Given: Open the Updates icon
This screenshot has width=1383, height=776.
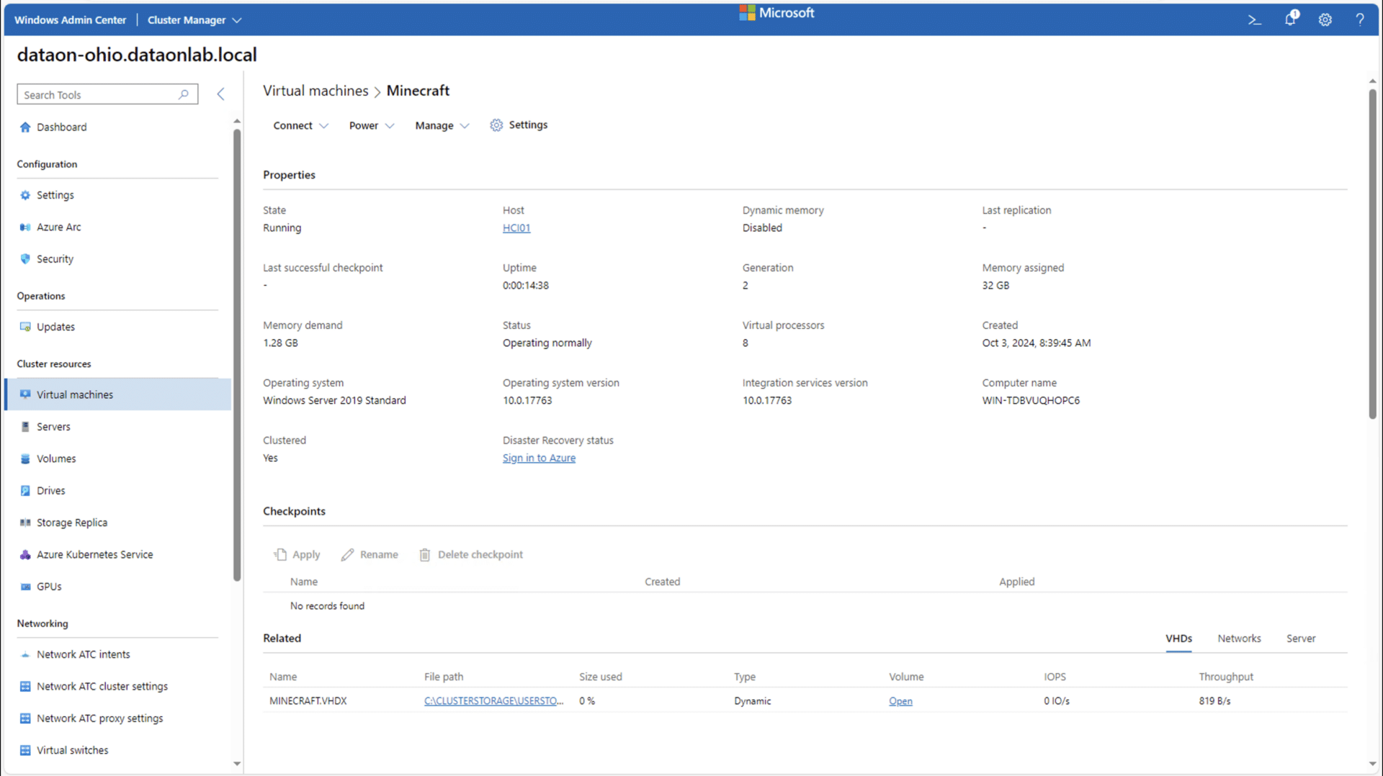Looking at the screenshot, I should [x=25, y=327].
